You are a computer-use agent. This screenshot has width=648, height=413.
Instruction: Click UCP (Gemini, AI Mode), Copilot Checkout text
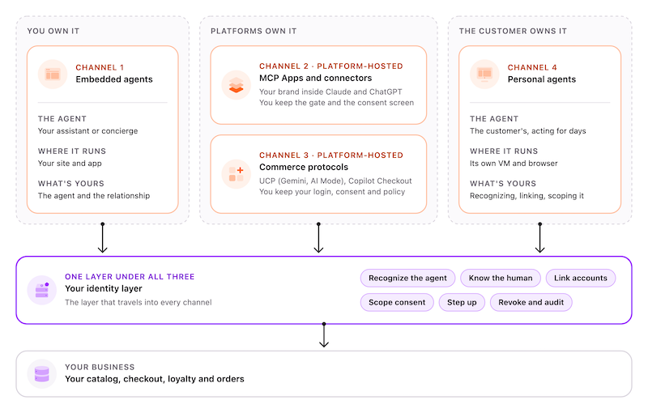click(x=335, y=181)
